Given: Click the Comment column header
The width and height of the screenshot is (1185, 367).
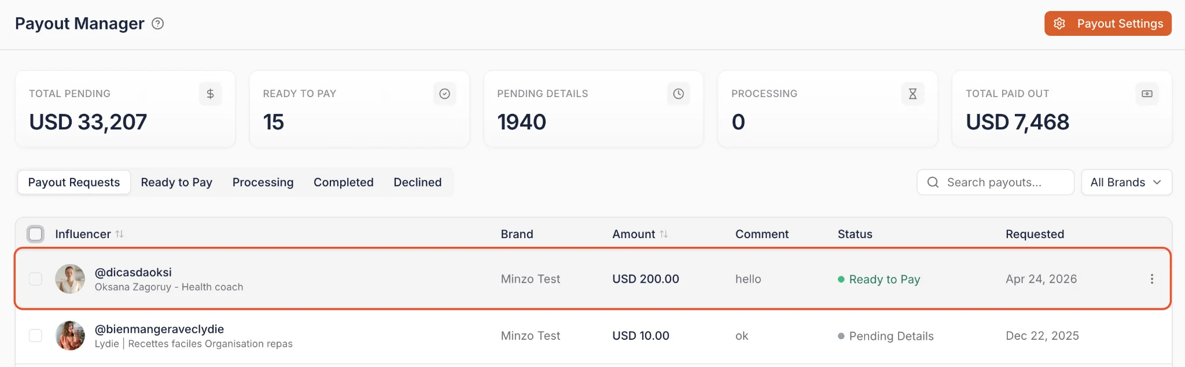Looking at the screenshot, I should pyautogui.click(x=762, y=234).
